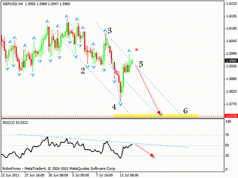Click the 30 Jun 08:00 time label
The width and height of the screenshot is (238, 178).
click(x=59, y=175)
